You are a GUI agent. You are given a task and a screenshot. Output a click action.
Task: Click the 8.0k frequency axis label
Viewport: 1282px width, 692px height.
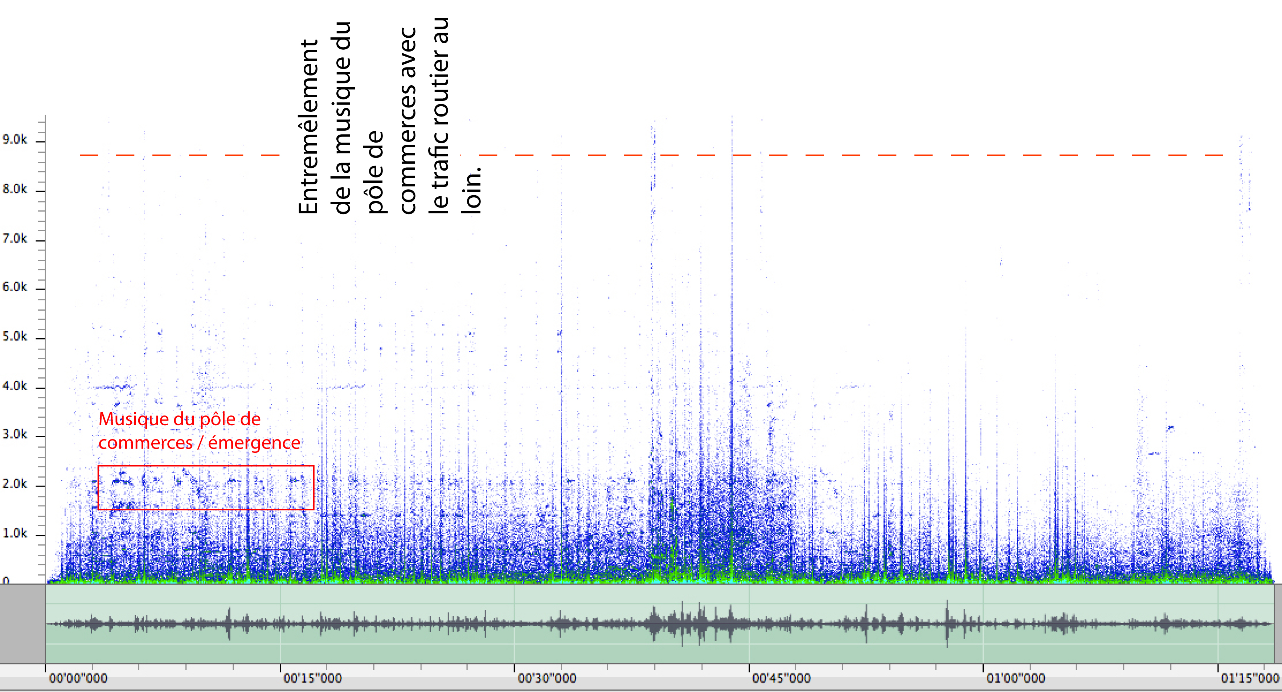click(15, 189)
